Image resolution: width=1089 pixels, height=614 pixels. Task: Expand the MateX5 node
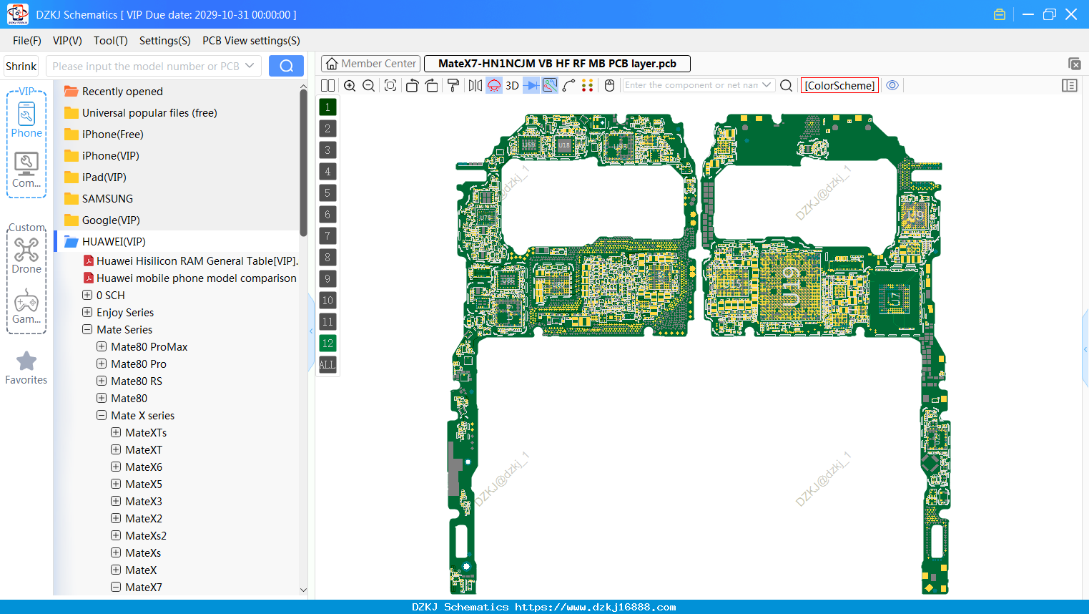coord(116,484)
